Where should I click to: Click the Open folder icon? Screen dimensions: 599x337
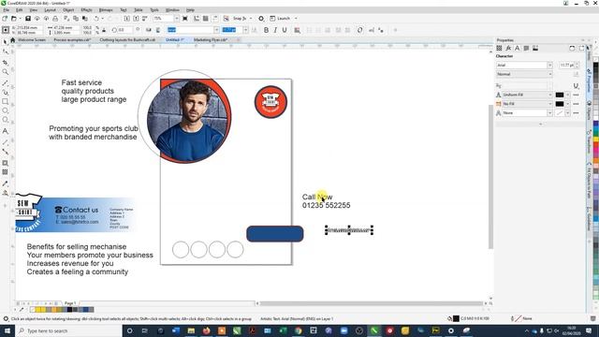14,19
